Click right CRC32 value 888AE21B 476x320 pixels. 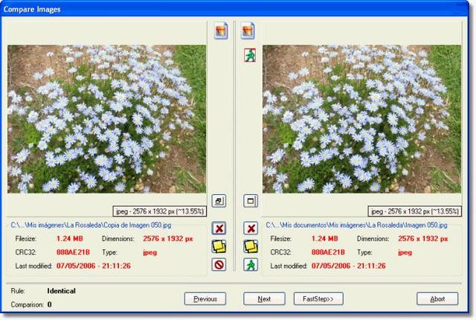[x=328, y=252]
